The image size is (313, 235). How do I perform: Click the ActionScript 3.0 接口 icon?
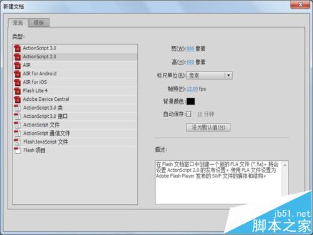18,117
